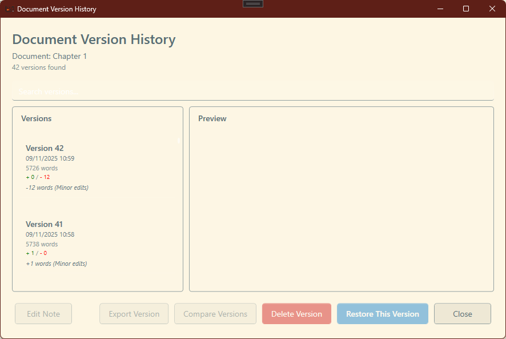Click the '42 versions found' label
Image resolution: width=506 pixels, height=339 pixels.
(x=39, y=67)
